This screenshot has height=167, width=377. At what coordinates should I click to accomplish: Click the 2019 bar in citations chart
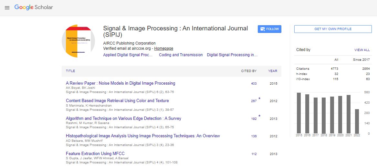pyautogui.click(x=332, y=115)
